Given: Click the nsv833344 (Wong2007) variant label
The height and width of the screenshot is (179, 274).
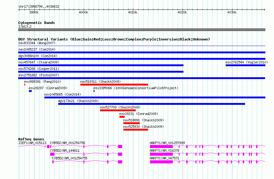Looking at the screenshot, I should 37,43.
